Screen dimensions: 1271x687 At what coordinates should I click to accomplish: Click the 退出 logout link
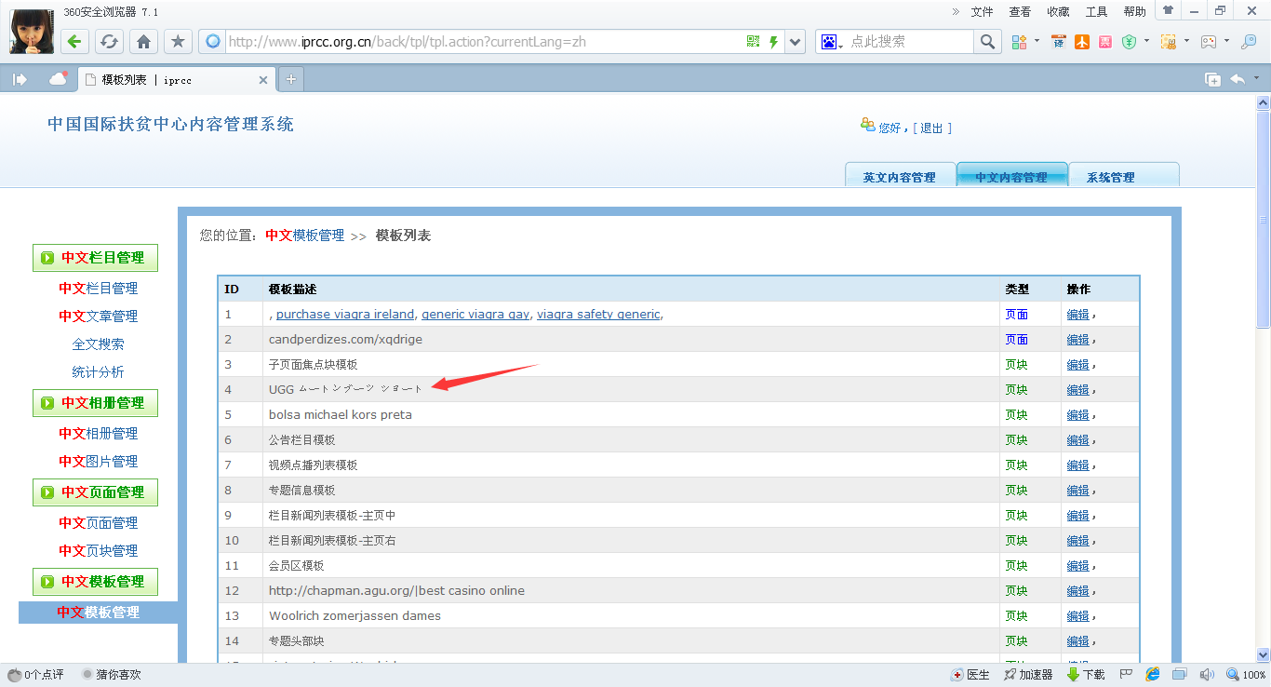(931, 128)
